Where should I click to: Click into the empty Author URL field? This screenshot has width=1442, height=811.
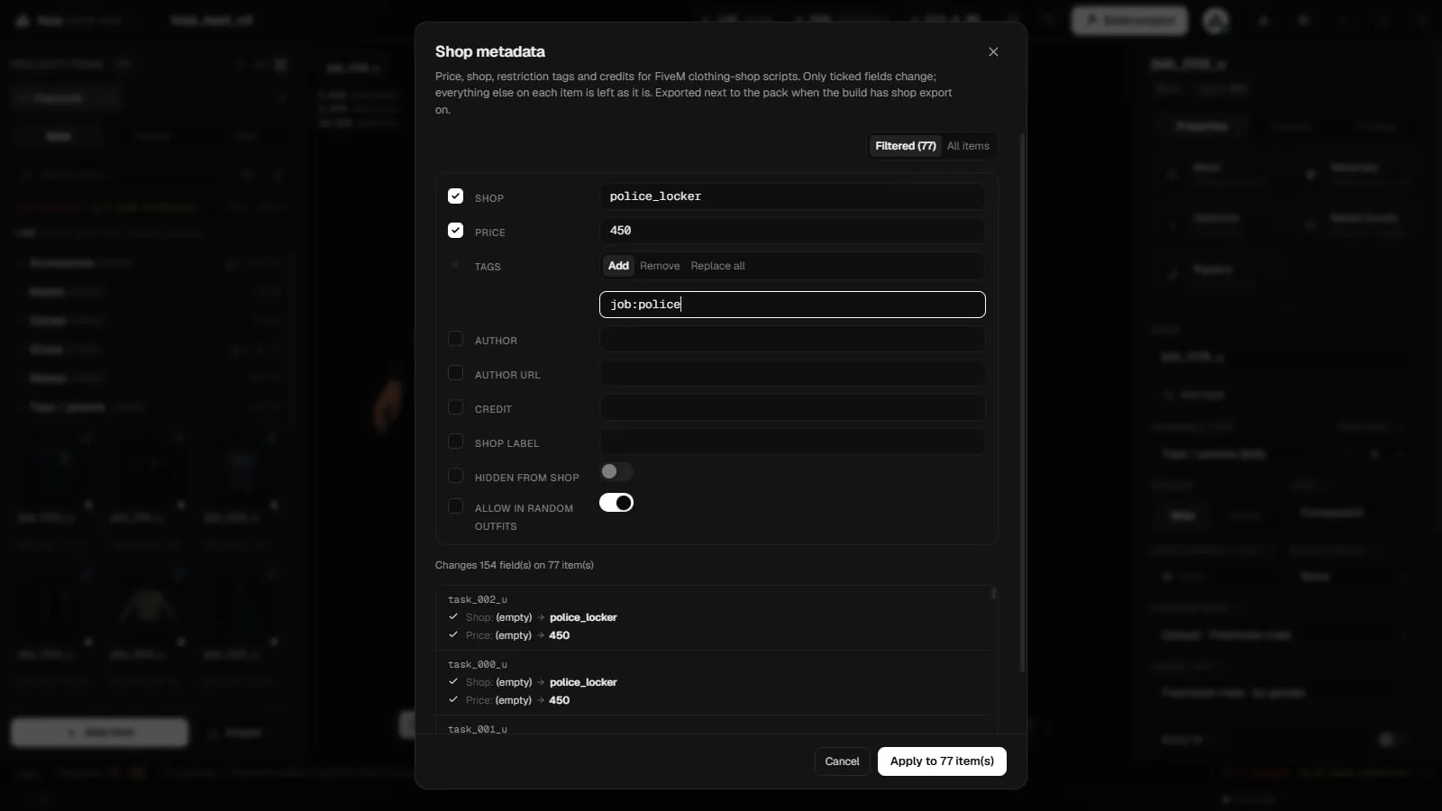(x=792, y=373)
